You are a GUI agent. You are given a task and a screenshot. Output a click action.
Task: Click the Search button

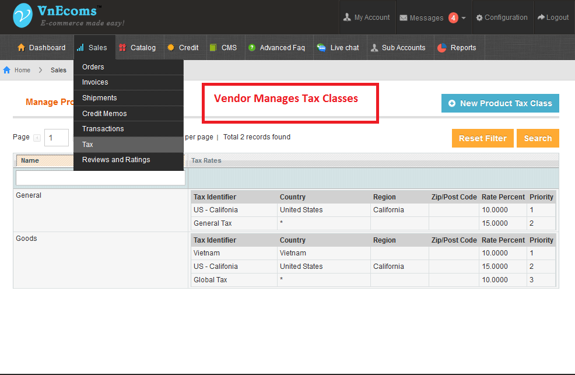[537, 138]
